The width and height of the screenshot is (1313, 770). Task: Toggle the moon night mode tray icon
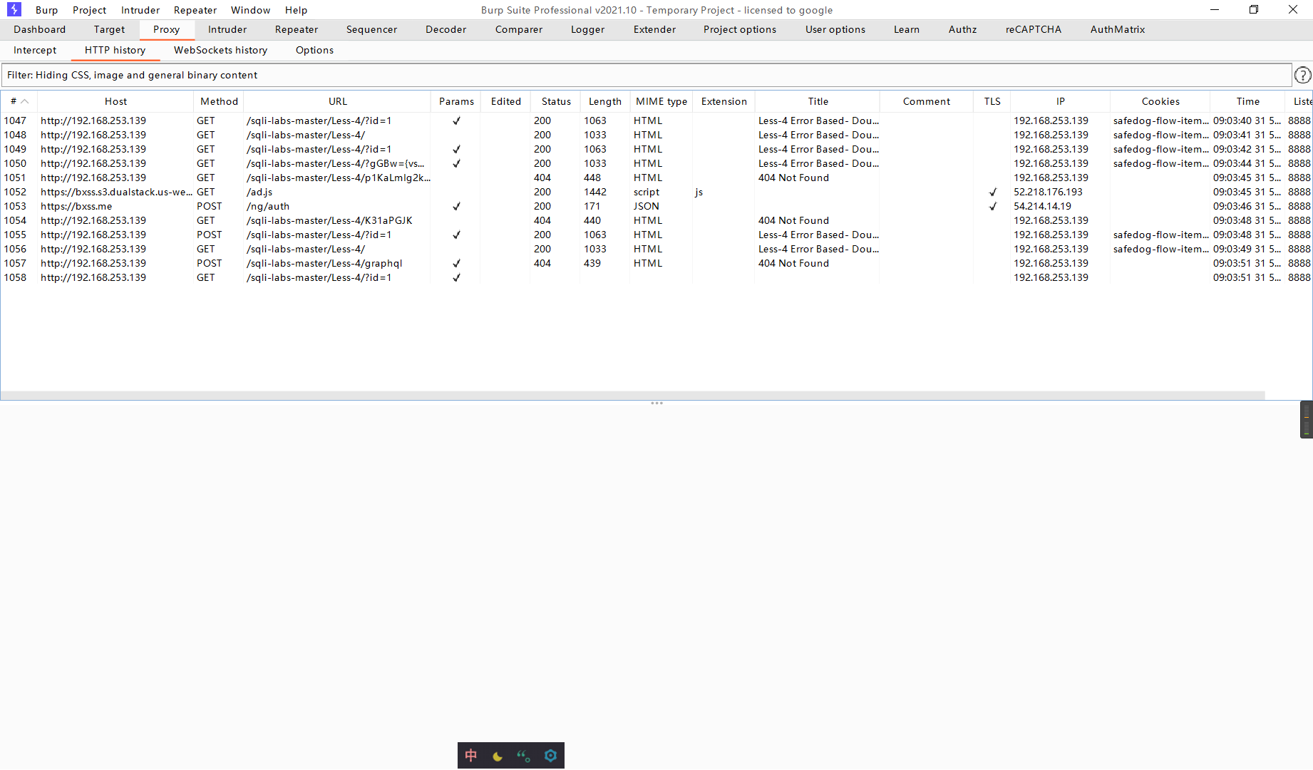[x=498, y=756]
